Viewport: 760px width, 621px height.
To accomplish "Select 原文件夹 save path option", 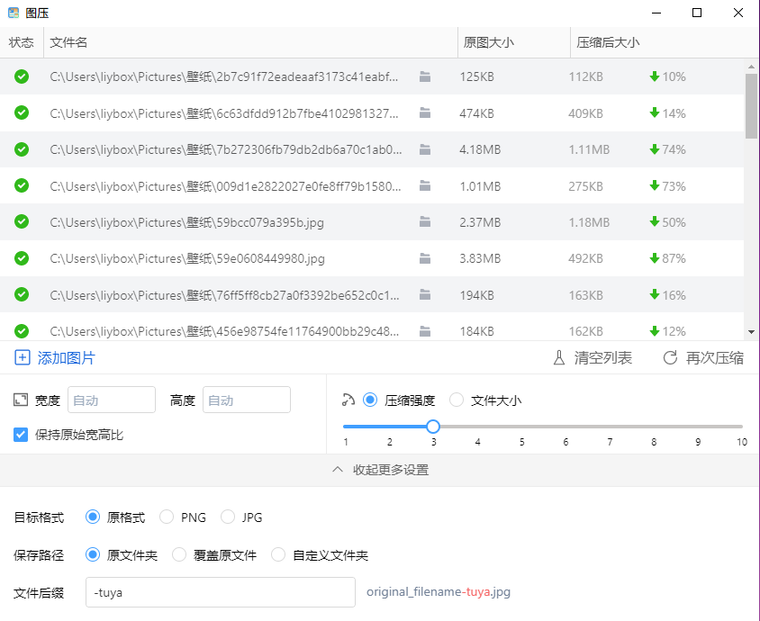I will 93,554.
